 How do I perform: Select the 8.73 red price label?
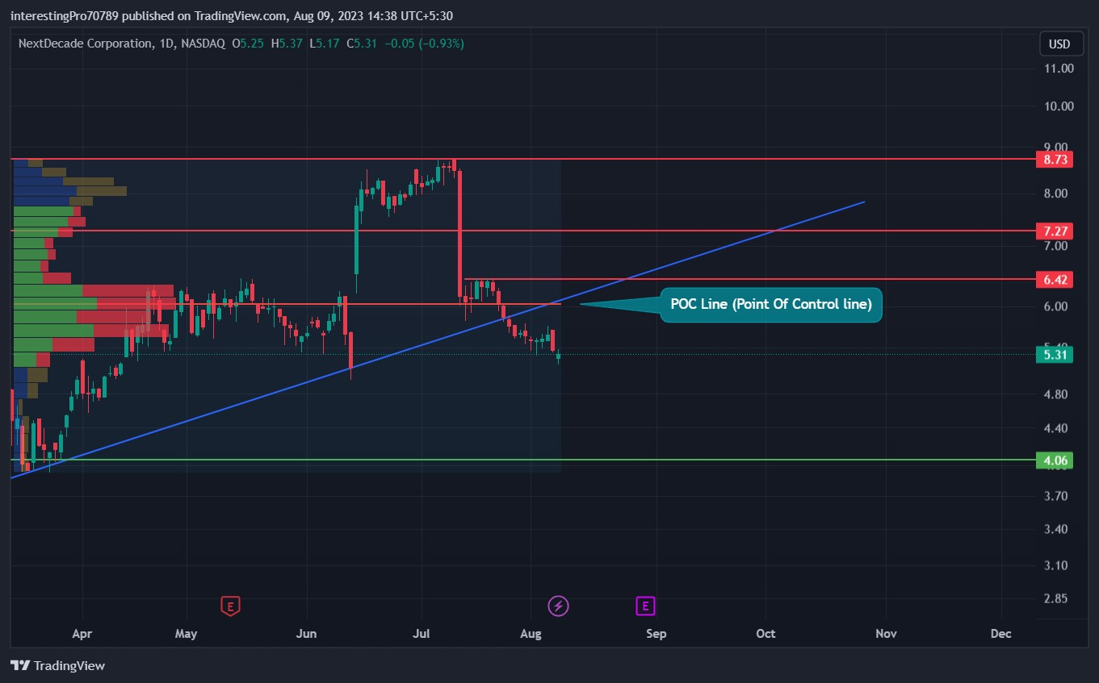point(1056,160)
